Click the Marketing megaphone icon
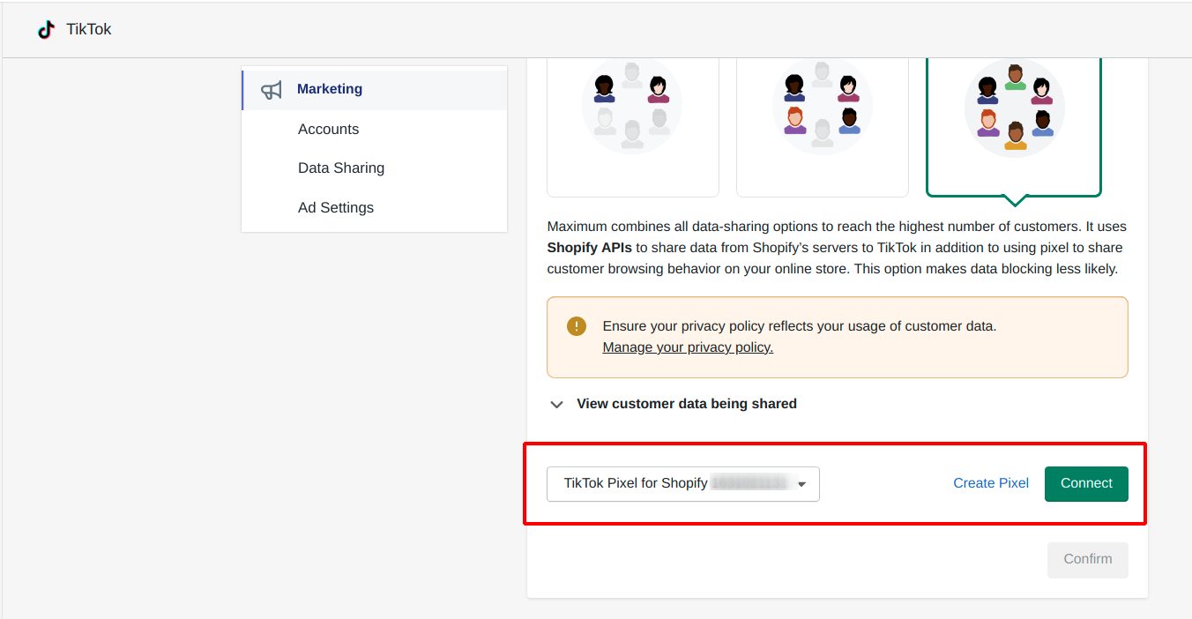The image size is (1192, 619). (272, 90)
